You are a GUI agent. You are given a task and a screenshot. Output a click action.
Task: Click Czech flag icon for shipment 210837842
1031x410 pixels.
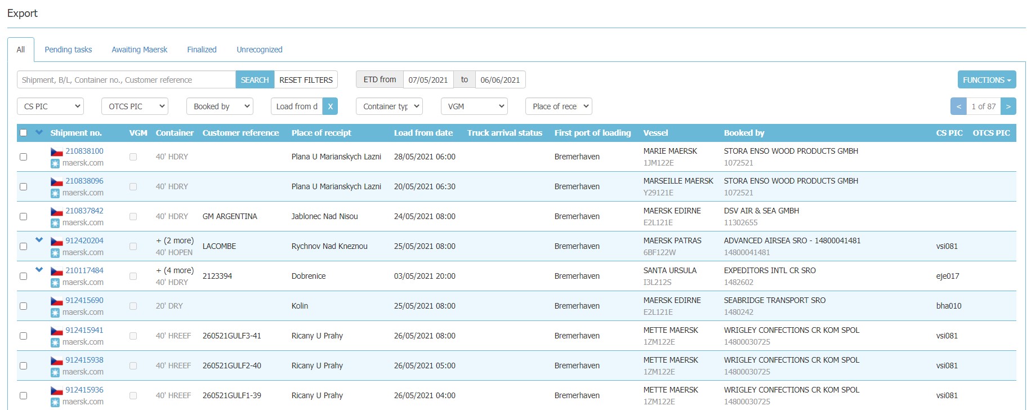click(x=56, y=211)
